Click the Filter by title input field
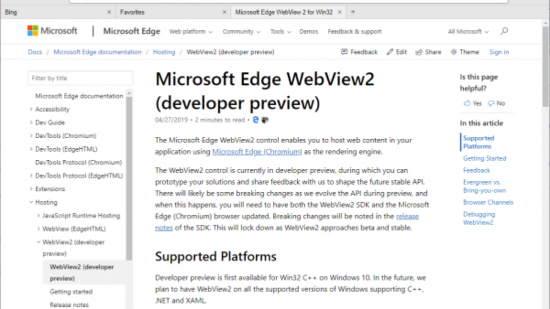 point(80,78)
